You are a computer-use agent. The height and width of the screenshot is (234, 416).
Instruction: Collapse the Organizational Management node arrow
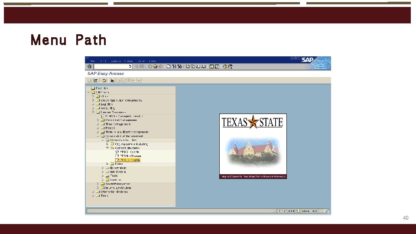(98, 136)
